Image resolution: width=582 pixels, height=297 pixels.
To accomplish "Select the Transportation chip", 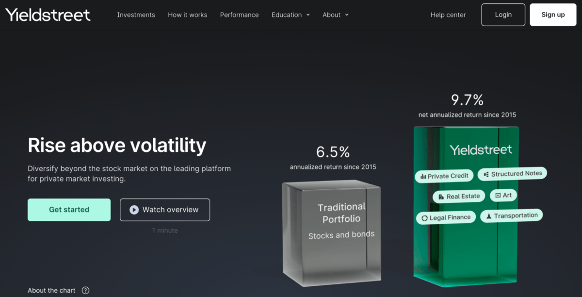I will click(x=511, y=215).
